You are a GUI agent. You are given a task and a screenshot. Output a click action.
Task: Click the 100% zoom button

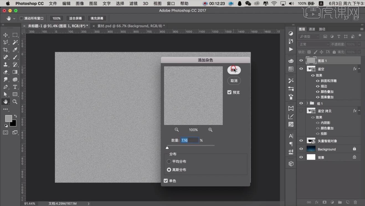pyautogui.click(x=56, y=18)
